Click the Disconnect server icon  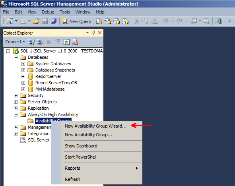40,42
